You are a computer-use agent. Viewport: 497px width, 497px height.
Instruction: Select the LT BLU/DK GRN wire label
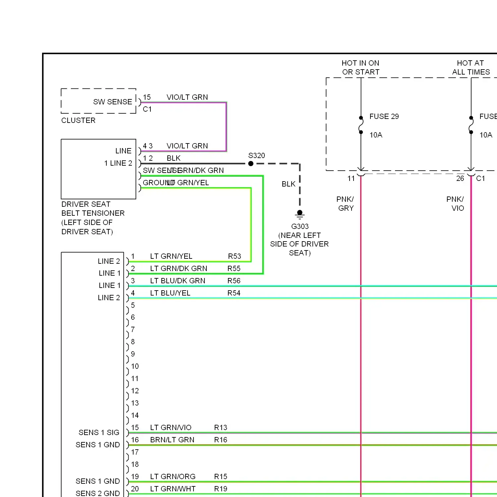(178, 281)
